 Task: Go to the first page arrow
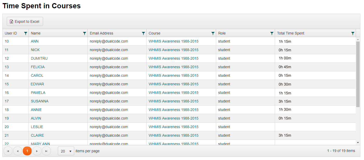[8, 151]
